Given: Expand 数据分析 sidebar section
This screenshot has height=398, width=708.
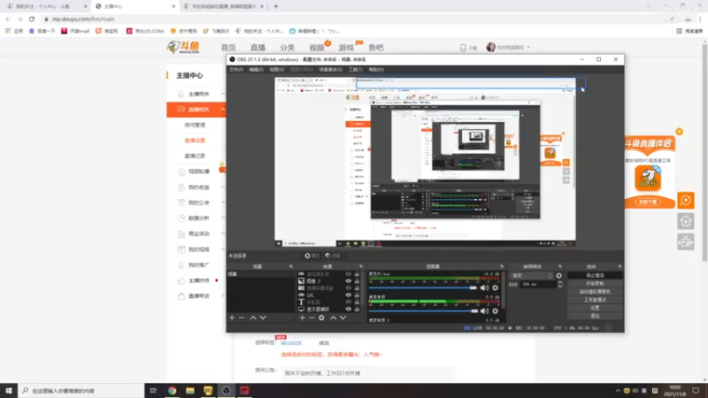Looking at the screenshot, I should 223,218.
